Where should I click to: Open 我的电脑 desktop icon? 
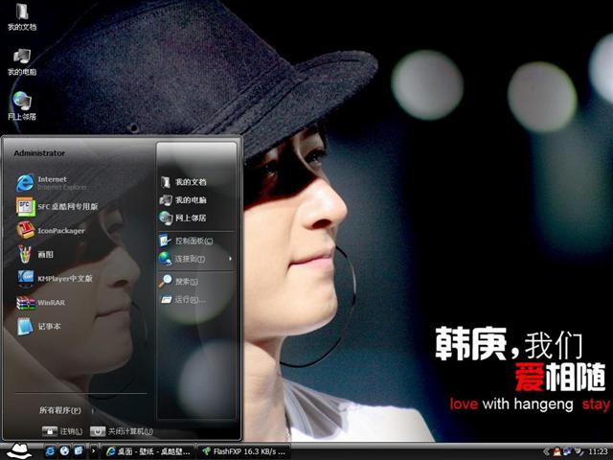(x=22, y=61)
